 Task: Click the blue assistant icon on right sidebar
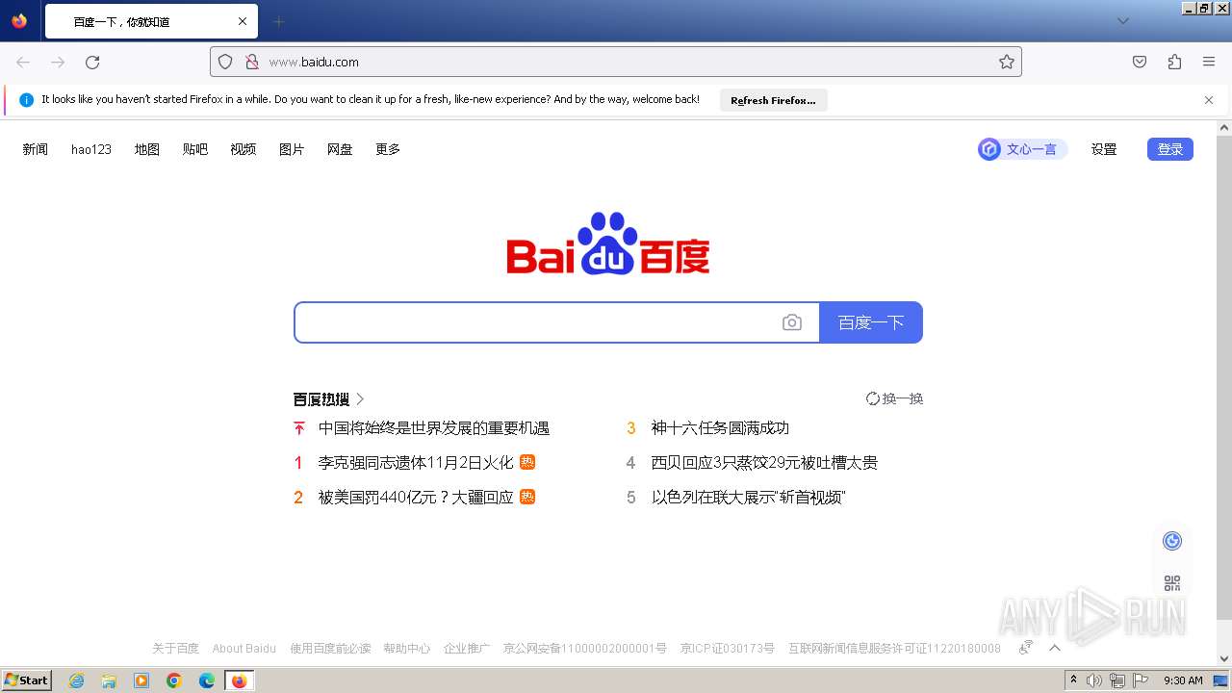pyautogui.click(x=1172, y=541)
